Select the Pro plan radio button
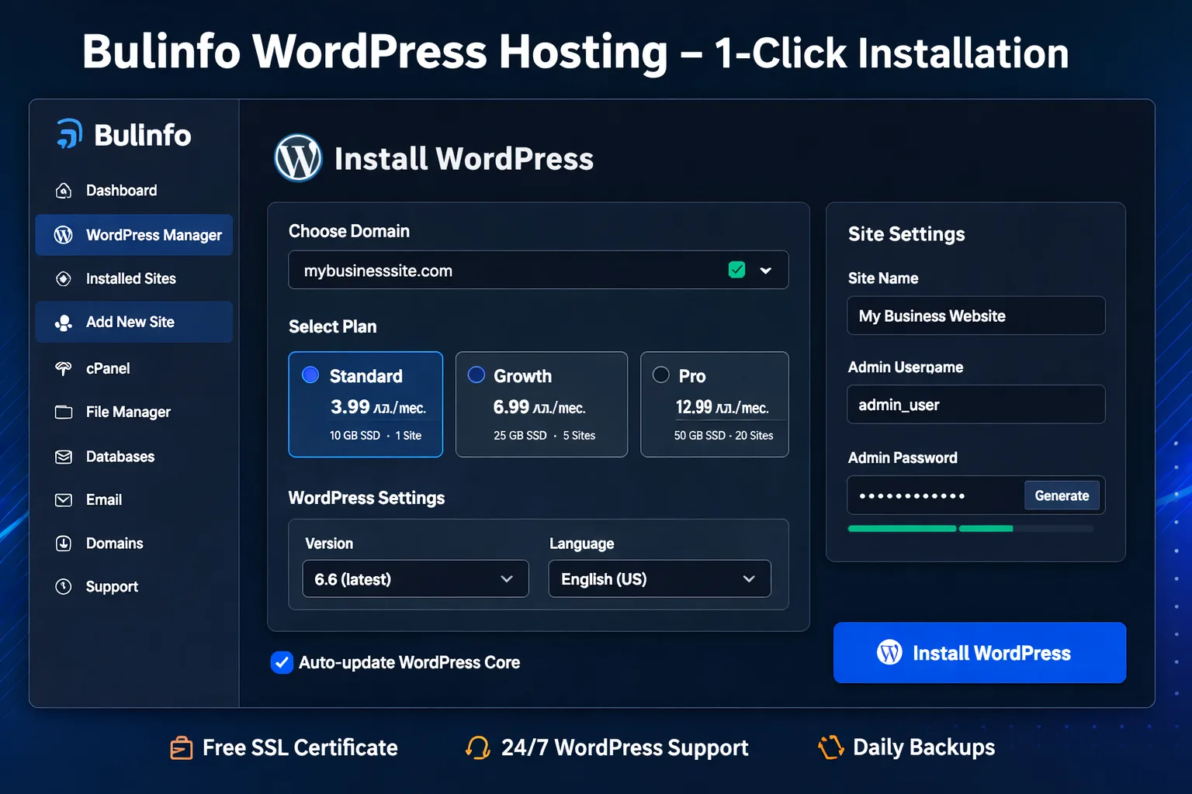The width and height of the screenshot is (1192, 794). pyautogui.click(x=661, y=375)
